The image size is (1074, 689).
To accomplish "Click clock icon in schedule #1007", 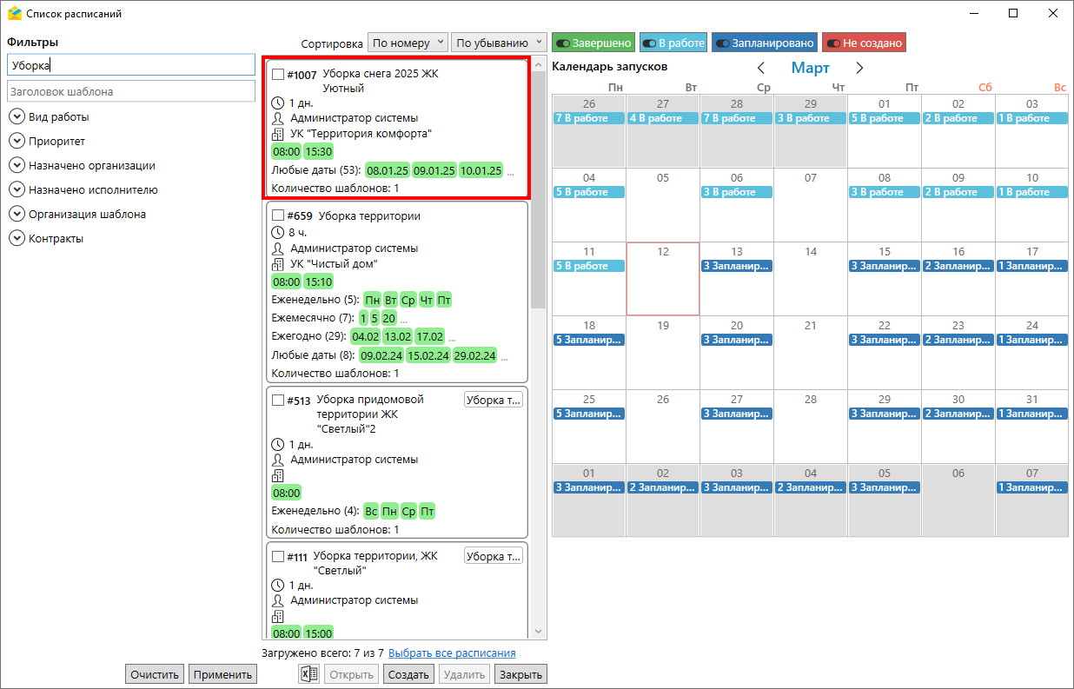I will tap(278, 103).
